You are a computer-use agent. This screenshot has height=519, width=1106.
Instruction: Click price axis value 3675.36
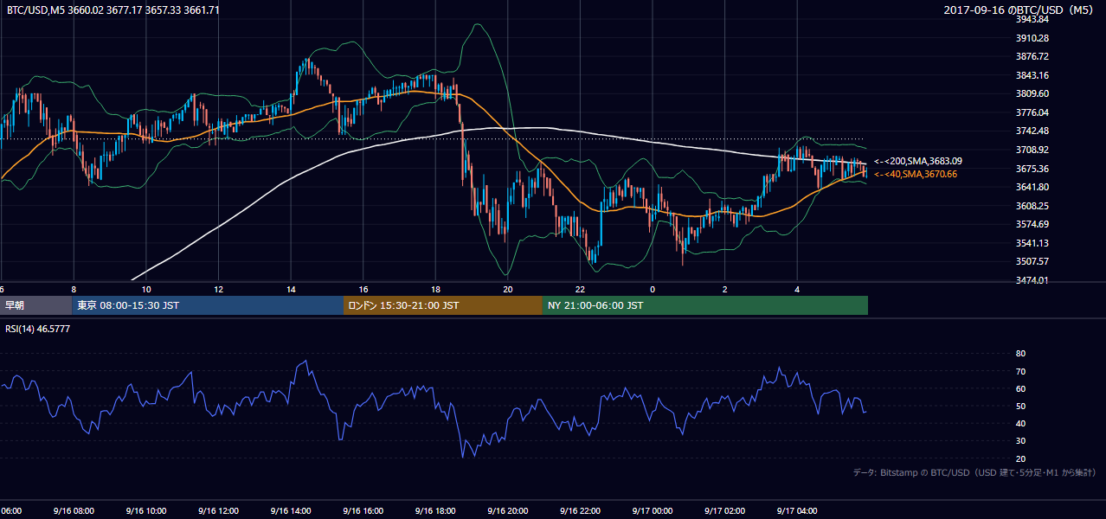1032,169
